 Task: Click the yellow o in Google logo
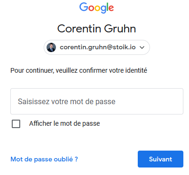point(97,8)
